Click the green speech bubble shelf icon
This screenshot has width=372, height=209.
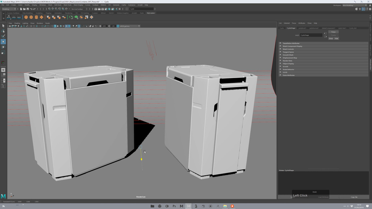(x=76, y=17)
